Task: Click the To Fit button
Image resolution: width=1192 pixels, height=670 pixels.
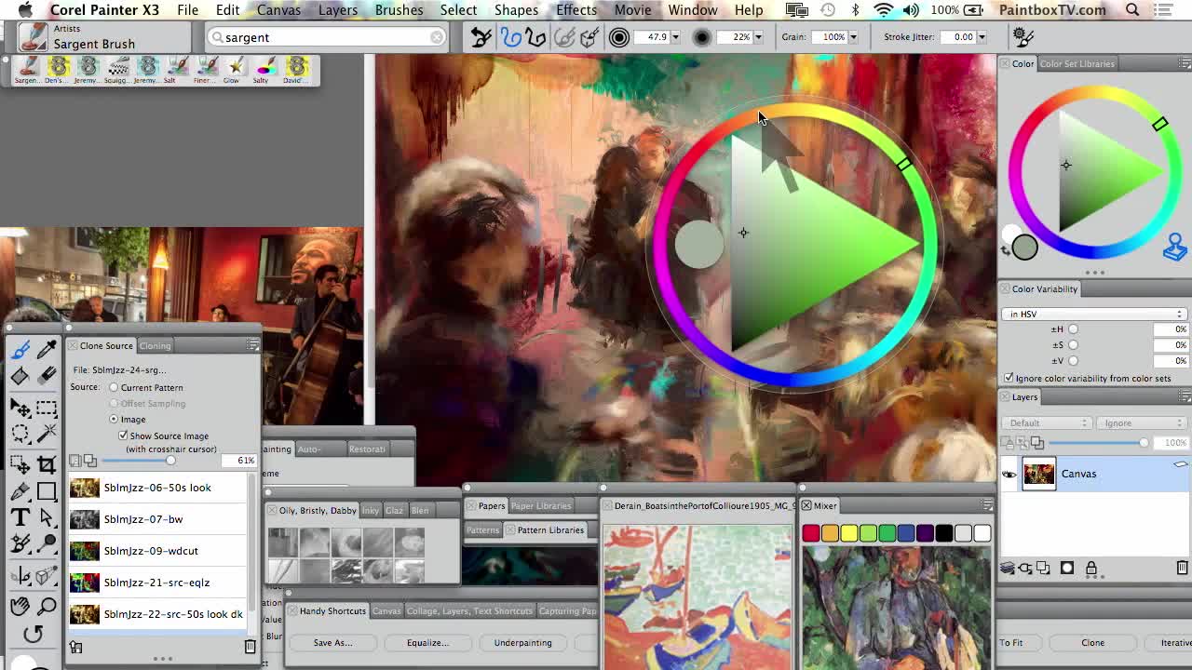Action: [1011, 642]
